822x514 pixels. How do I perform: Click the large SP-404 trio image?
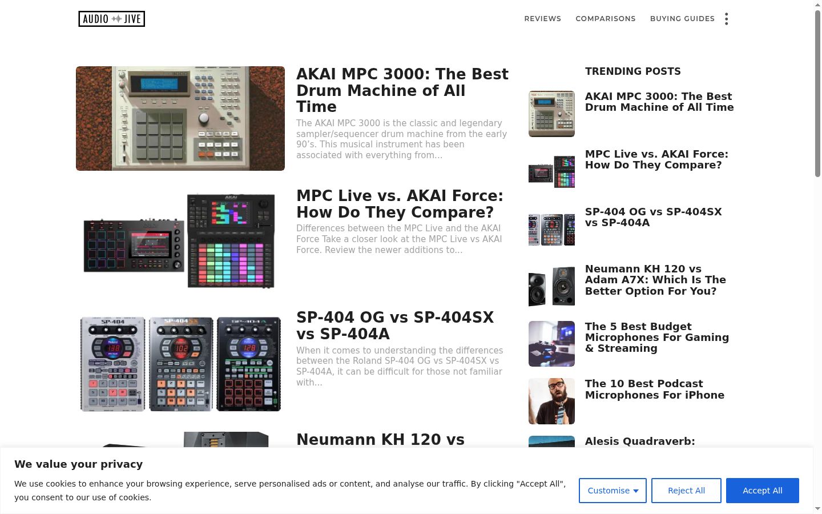click(180, 363)
